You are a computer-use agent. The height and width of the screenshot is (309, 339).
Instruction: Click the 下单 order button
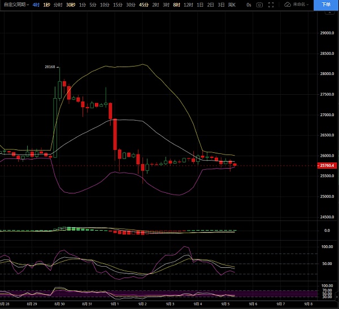point(325,5)
